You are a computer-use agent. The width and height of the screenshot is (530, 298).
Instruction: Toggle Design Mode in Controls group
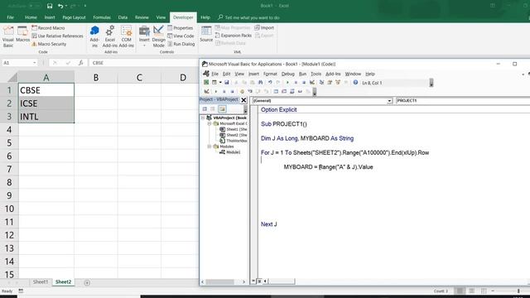[x=158, y=36]
